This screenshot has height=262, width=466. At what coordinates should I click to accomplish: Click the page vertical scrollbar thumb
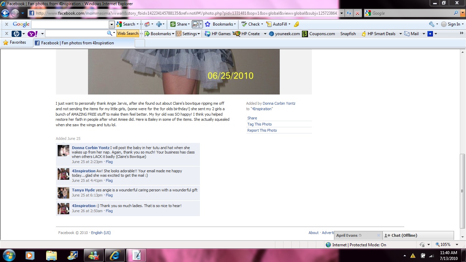coord(463,191)
